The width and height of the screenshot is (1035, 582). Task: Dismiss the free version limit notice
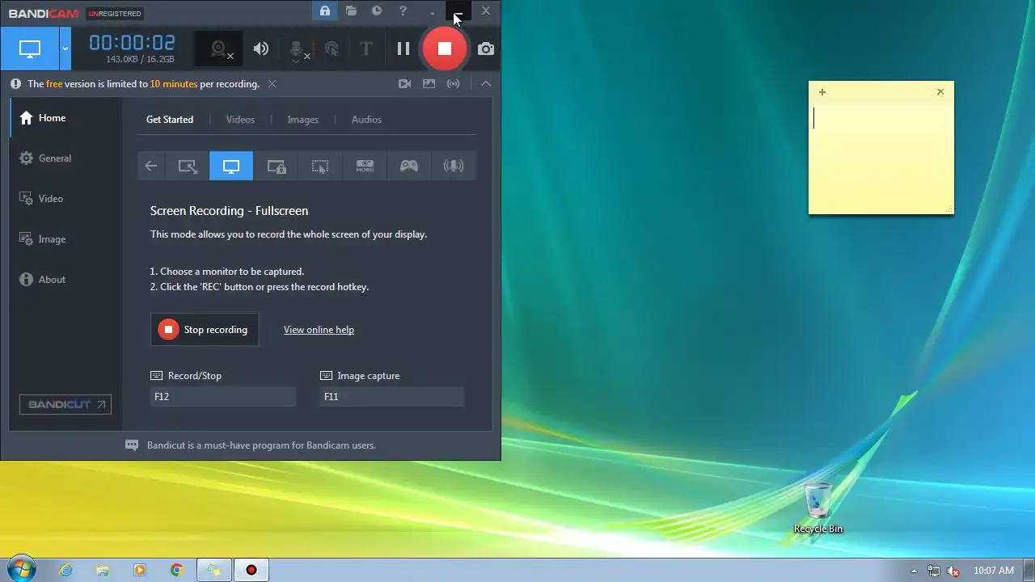coord(272,84)
